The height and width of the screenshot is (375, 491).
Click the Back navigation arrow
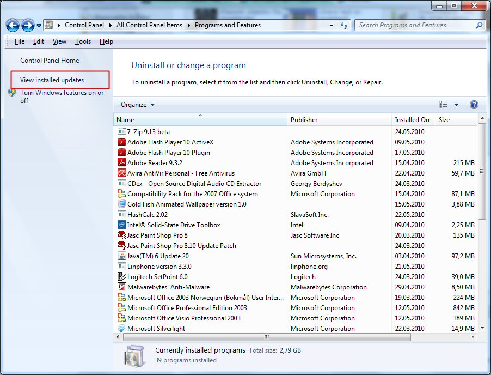pos(13,26)
